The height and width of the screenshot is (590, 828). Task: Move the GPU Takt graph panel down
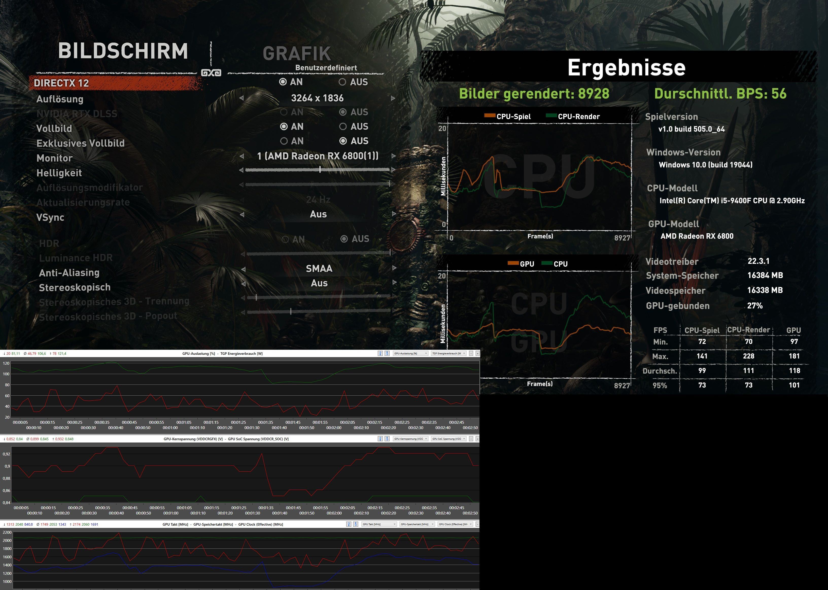[x=355, y=524]
